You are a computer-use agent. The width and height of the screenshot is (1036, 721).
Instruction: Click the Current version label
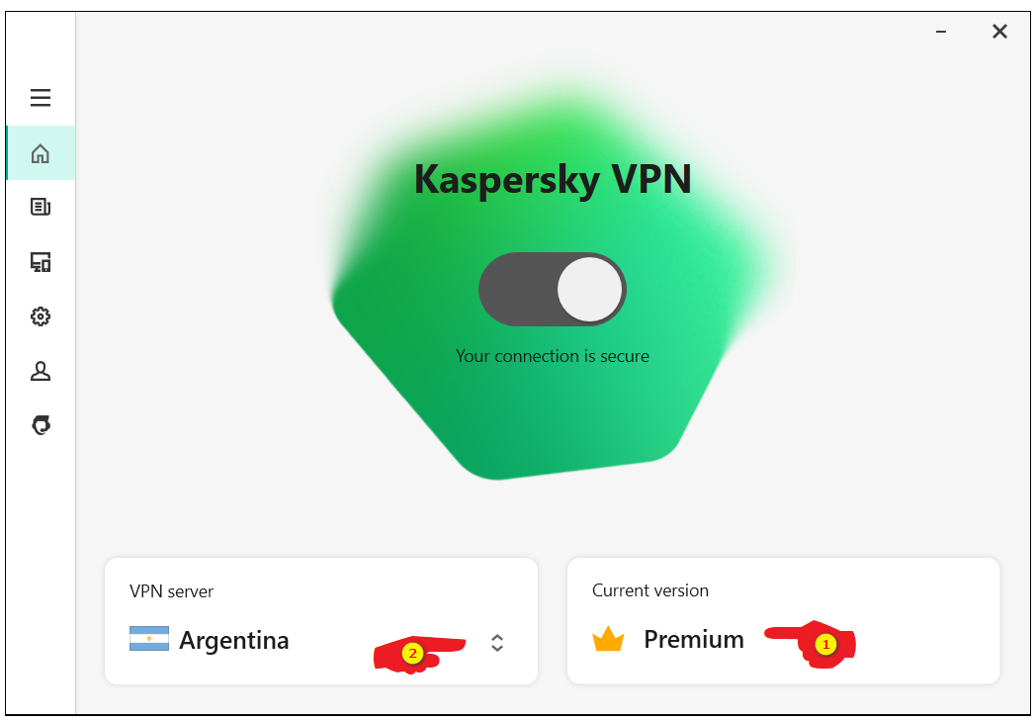(x=650, y=590)
